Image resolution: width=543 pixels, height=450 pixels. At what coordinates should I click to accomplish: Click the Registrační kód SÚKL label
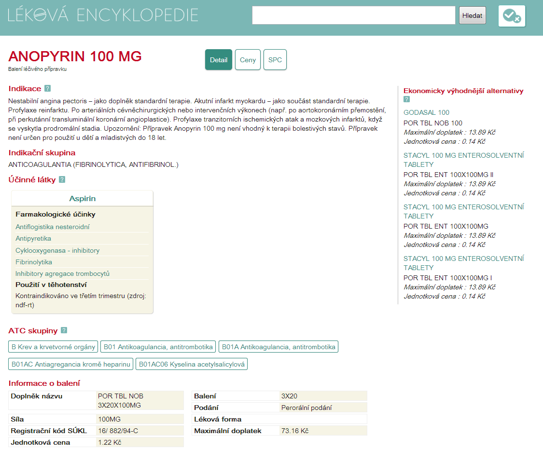point(49,431)
